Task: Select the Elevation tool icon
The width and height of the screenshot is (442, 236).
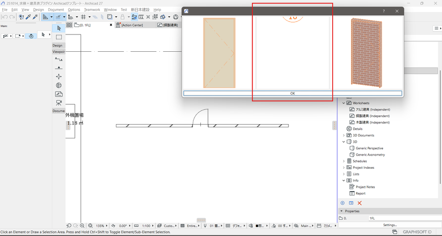Action: (x=59, y=68)
